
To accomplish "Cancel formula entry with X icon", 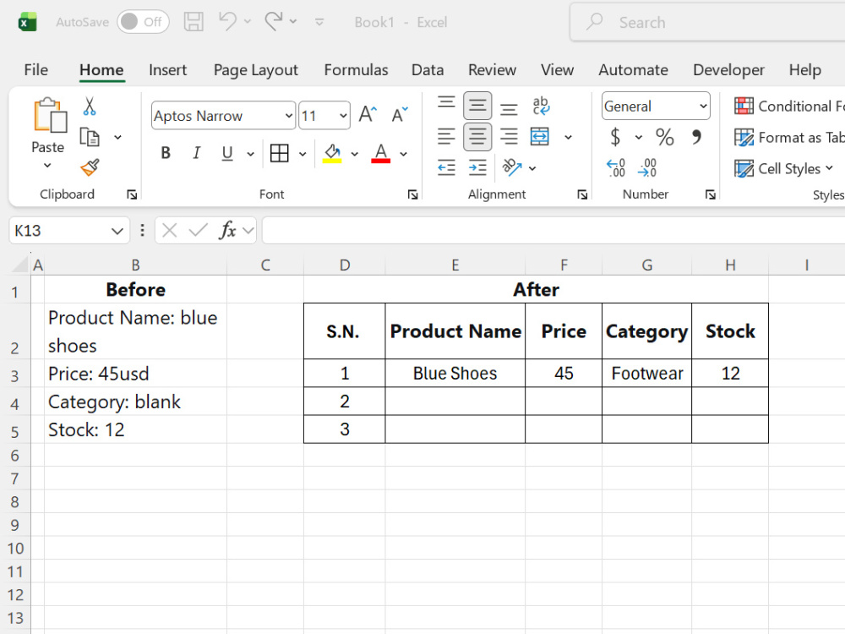I will 169,231.
